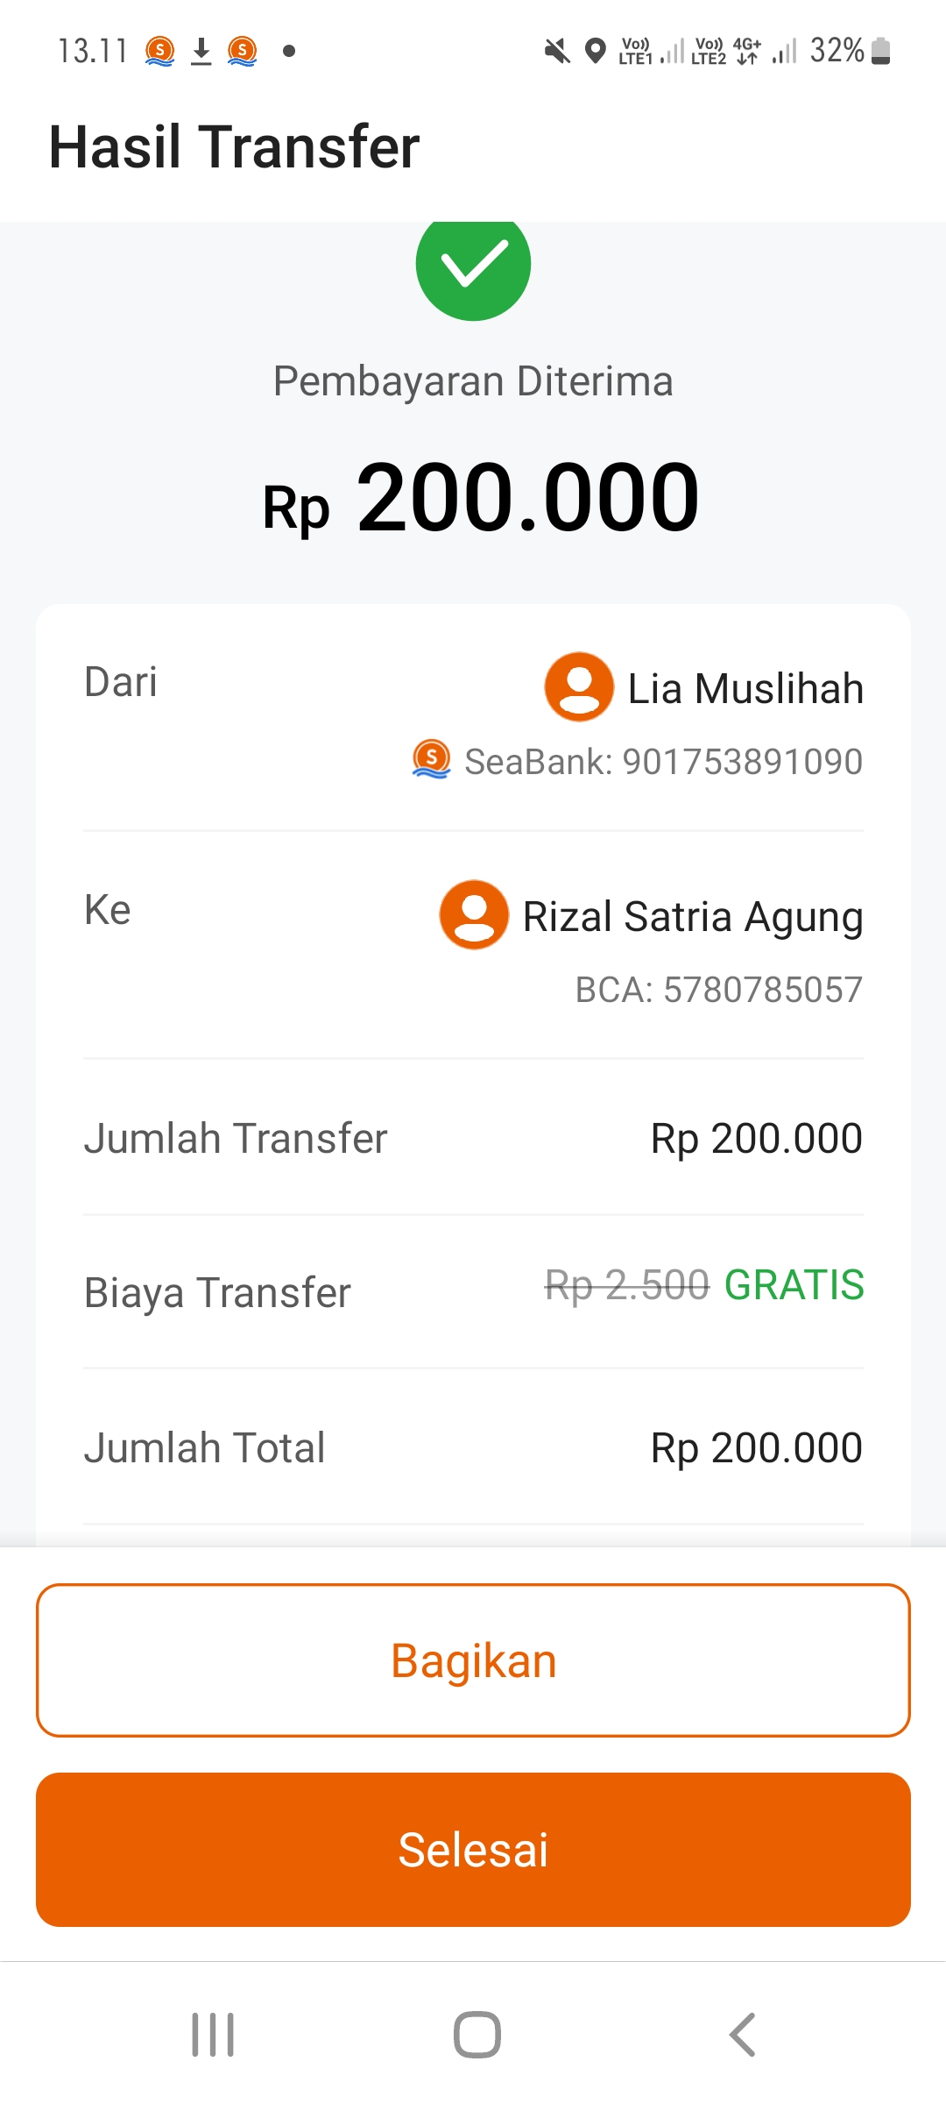Tap the large Rp 200.000 amount
The image size is (946, 2104).
[x=481, y=499]
